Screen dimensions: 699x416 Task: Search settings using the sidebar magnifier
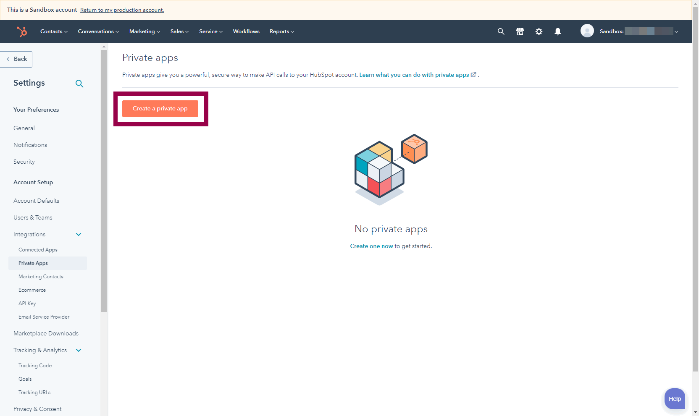click(x=79, y=84)
